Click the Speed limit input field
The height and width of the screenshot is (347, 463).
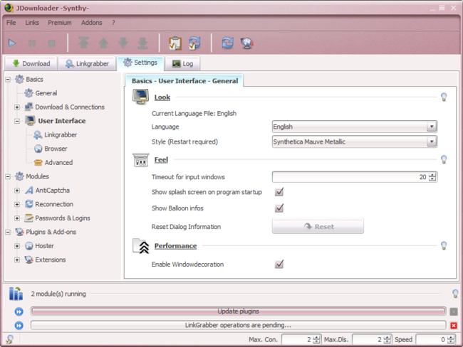432,340
